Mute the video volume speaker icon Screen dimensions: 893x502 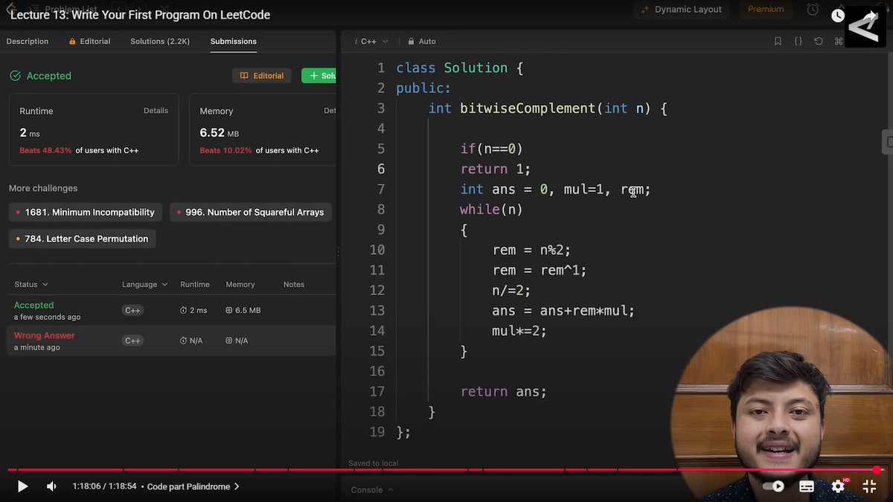pyautogui.click(x=51, y=486)
